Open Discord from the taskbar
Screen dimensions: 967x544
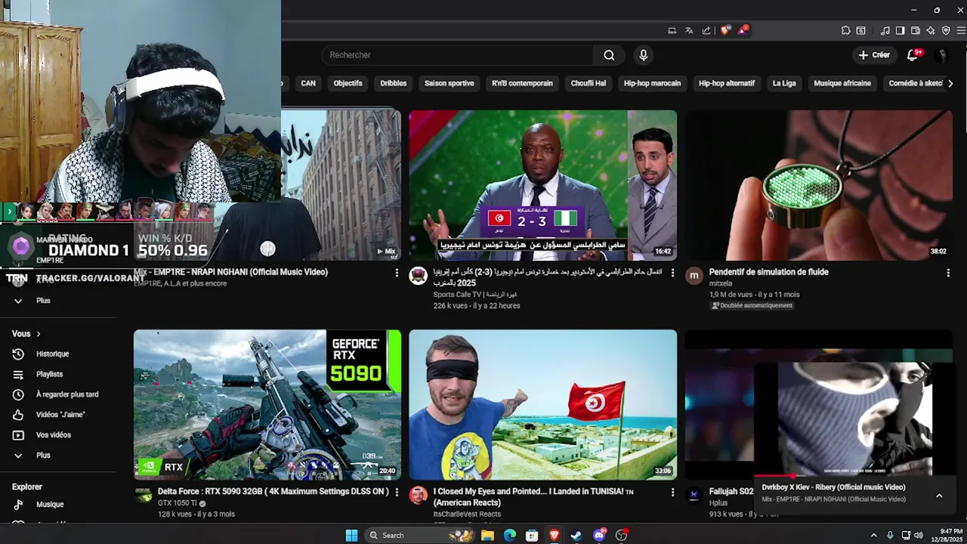pos(599,535)
